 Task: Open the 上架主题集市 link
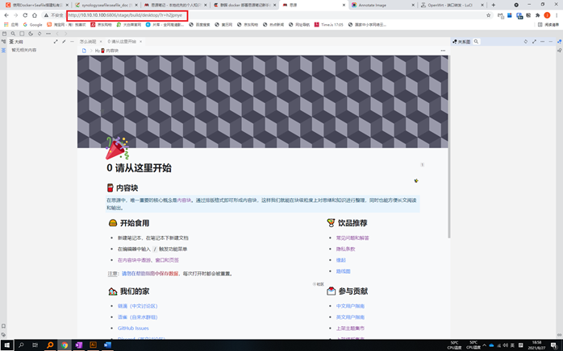(x=350, y=328)
